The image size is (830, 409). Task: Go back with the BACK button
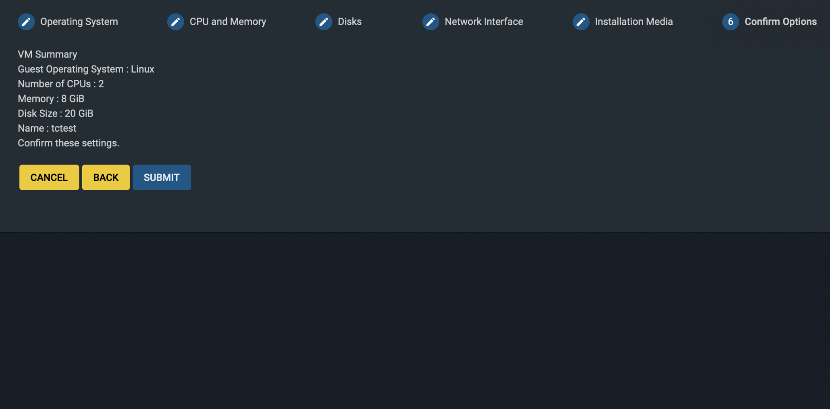(x=106, y=178)
